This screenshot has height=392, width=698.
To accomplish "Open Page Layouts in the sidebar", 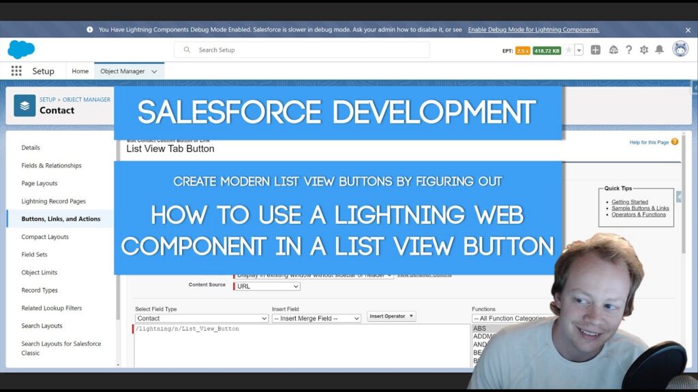I will (39, 183).
